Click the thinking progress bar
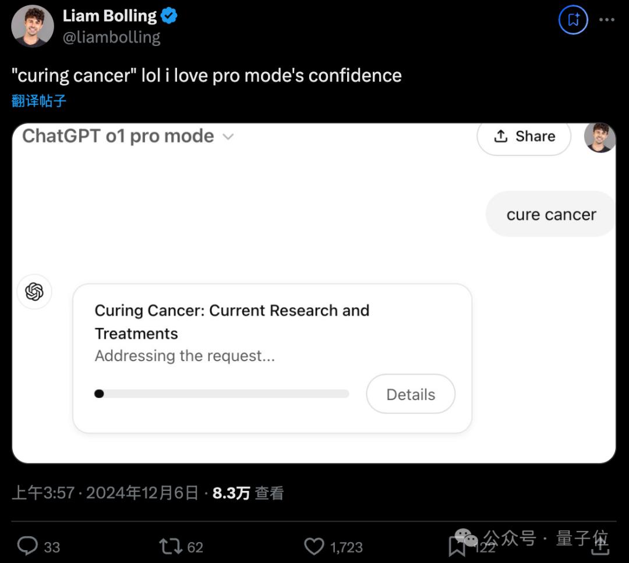 tap(221, 394)
